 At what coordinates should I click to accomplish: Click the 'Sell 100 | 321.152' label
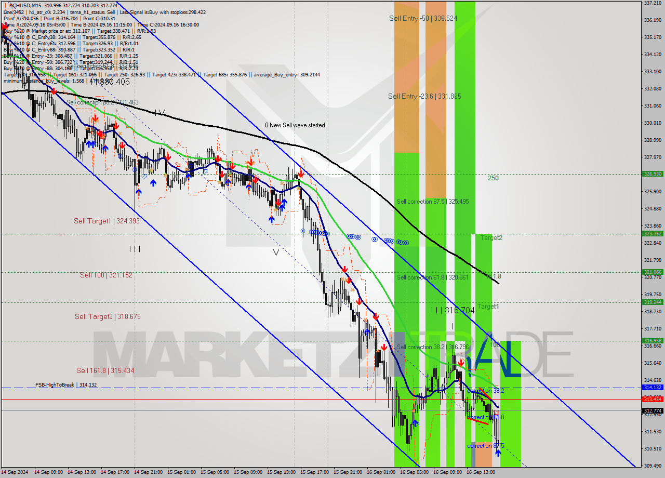pos(106,275)
